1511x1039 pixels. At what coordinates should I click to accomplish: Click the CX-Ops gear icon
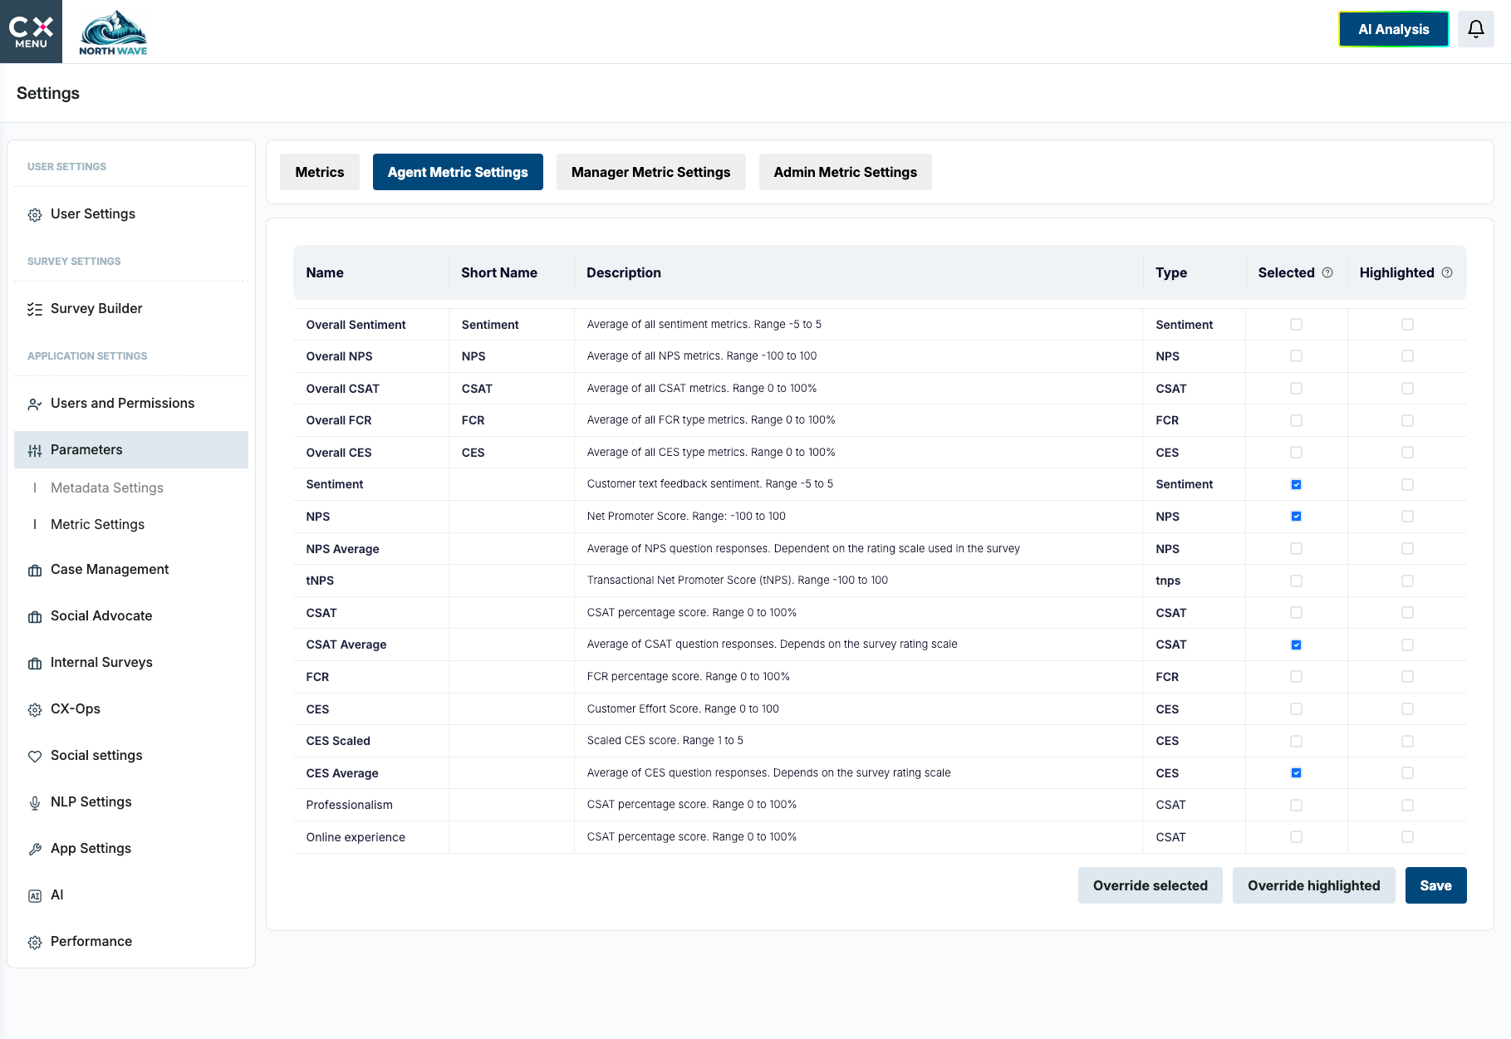pos(35,710)
